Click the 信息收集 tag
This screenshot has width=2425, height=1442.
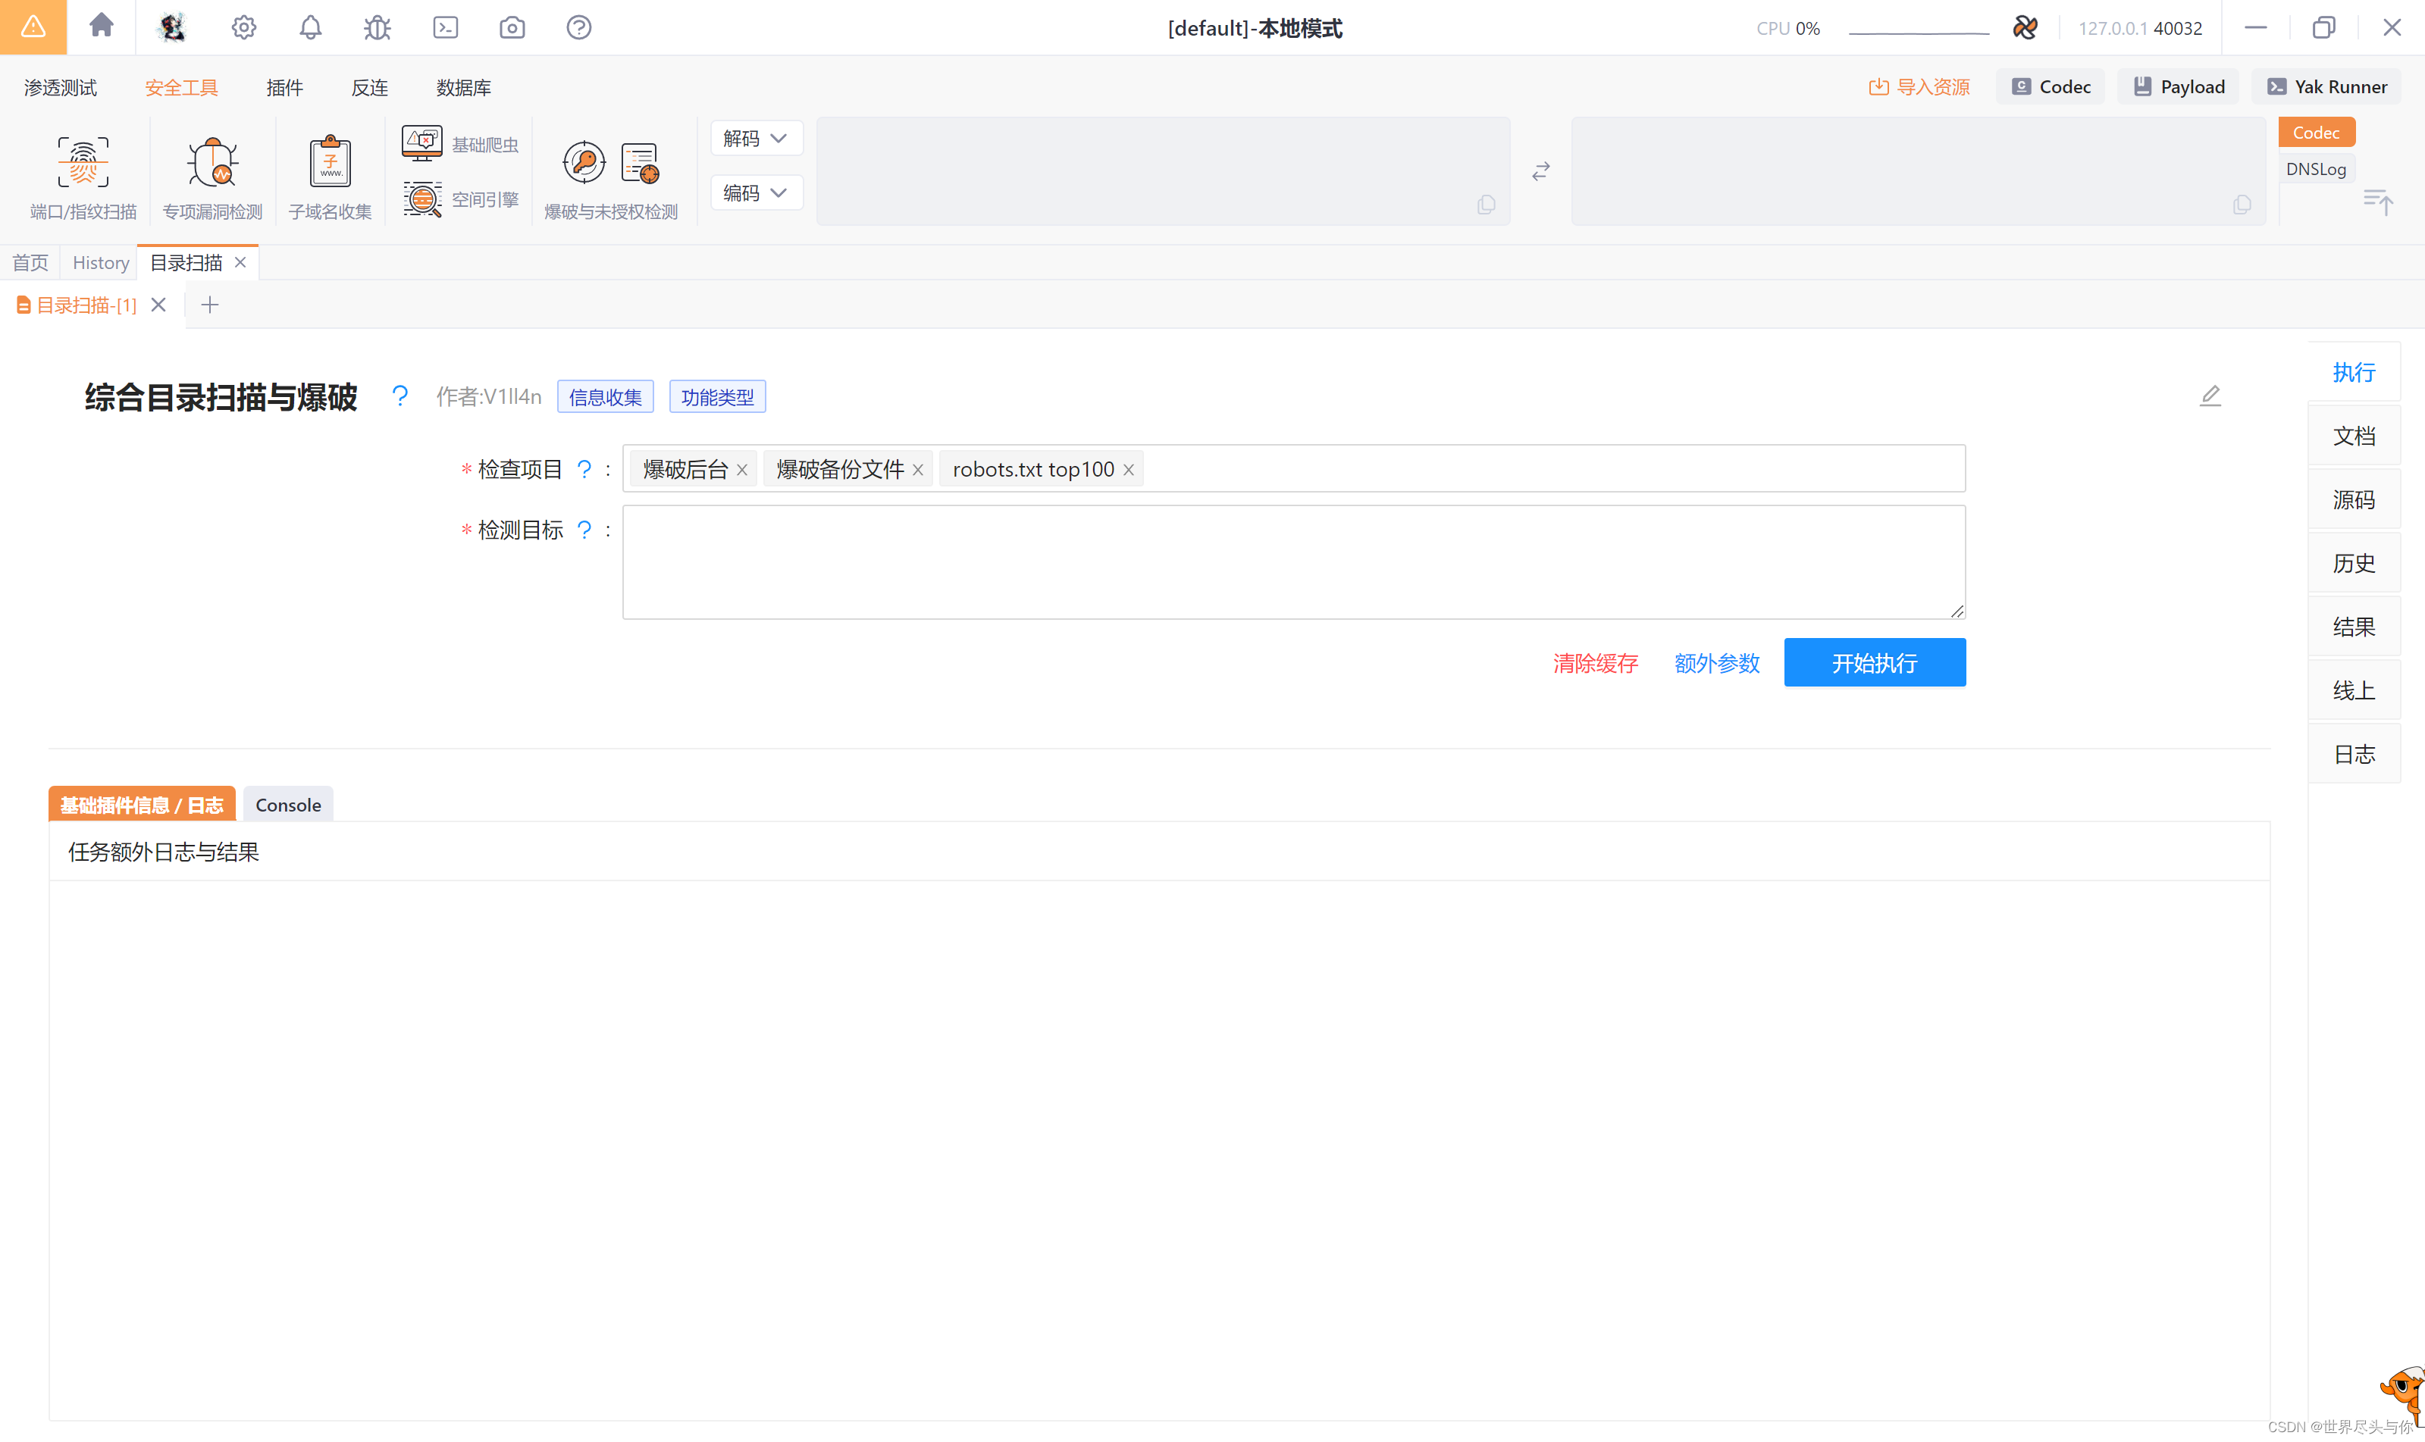click(606, 396)
